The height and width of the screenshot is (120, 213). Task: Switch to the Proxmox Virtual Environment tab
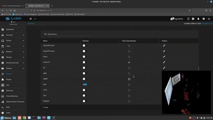(12, 6)
